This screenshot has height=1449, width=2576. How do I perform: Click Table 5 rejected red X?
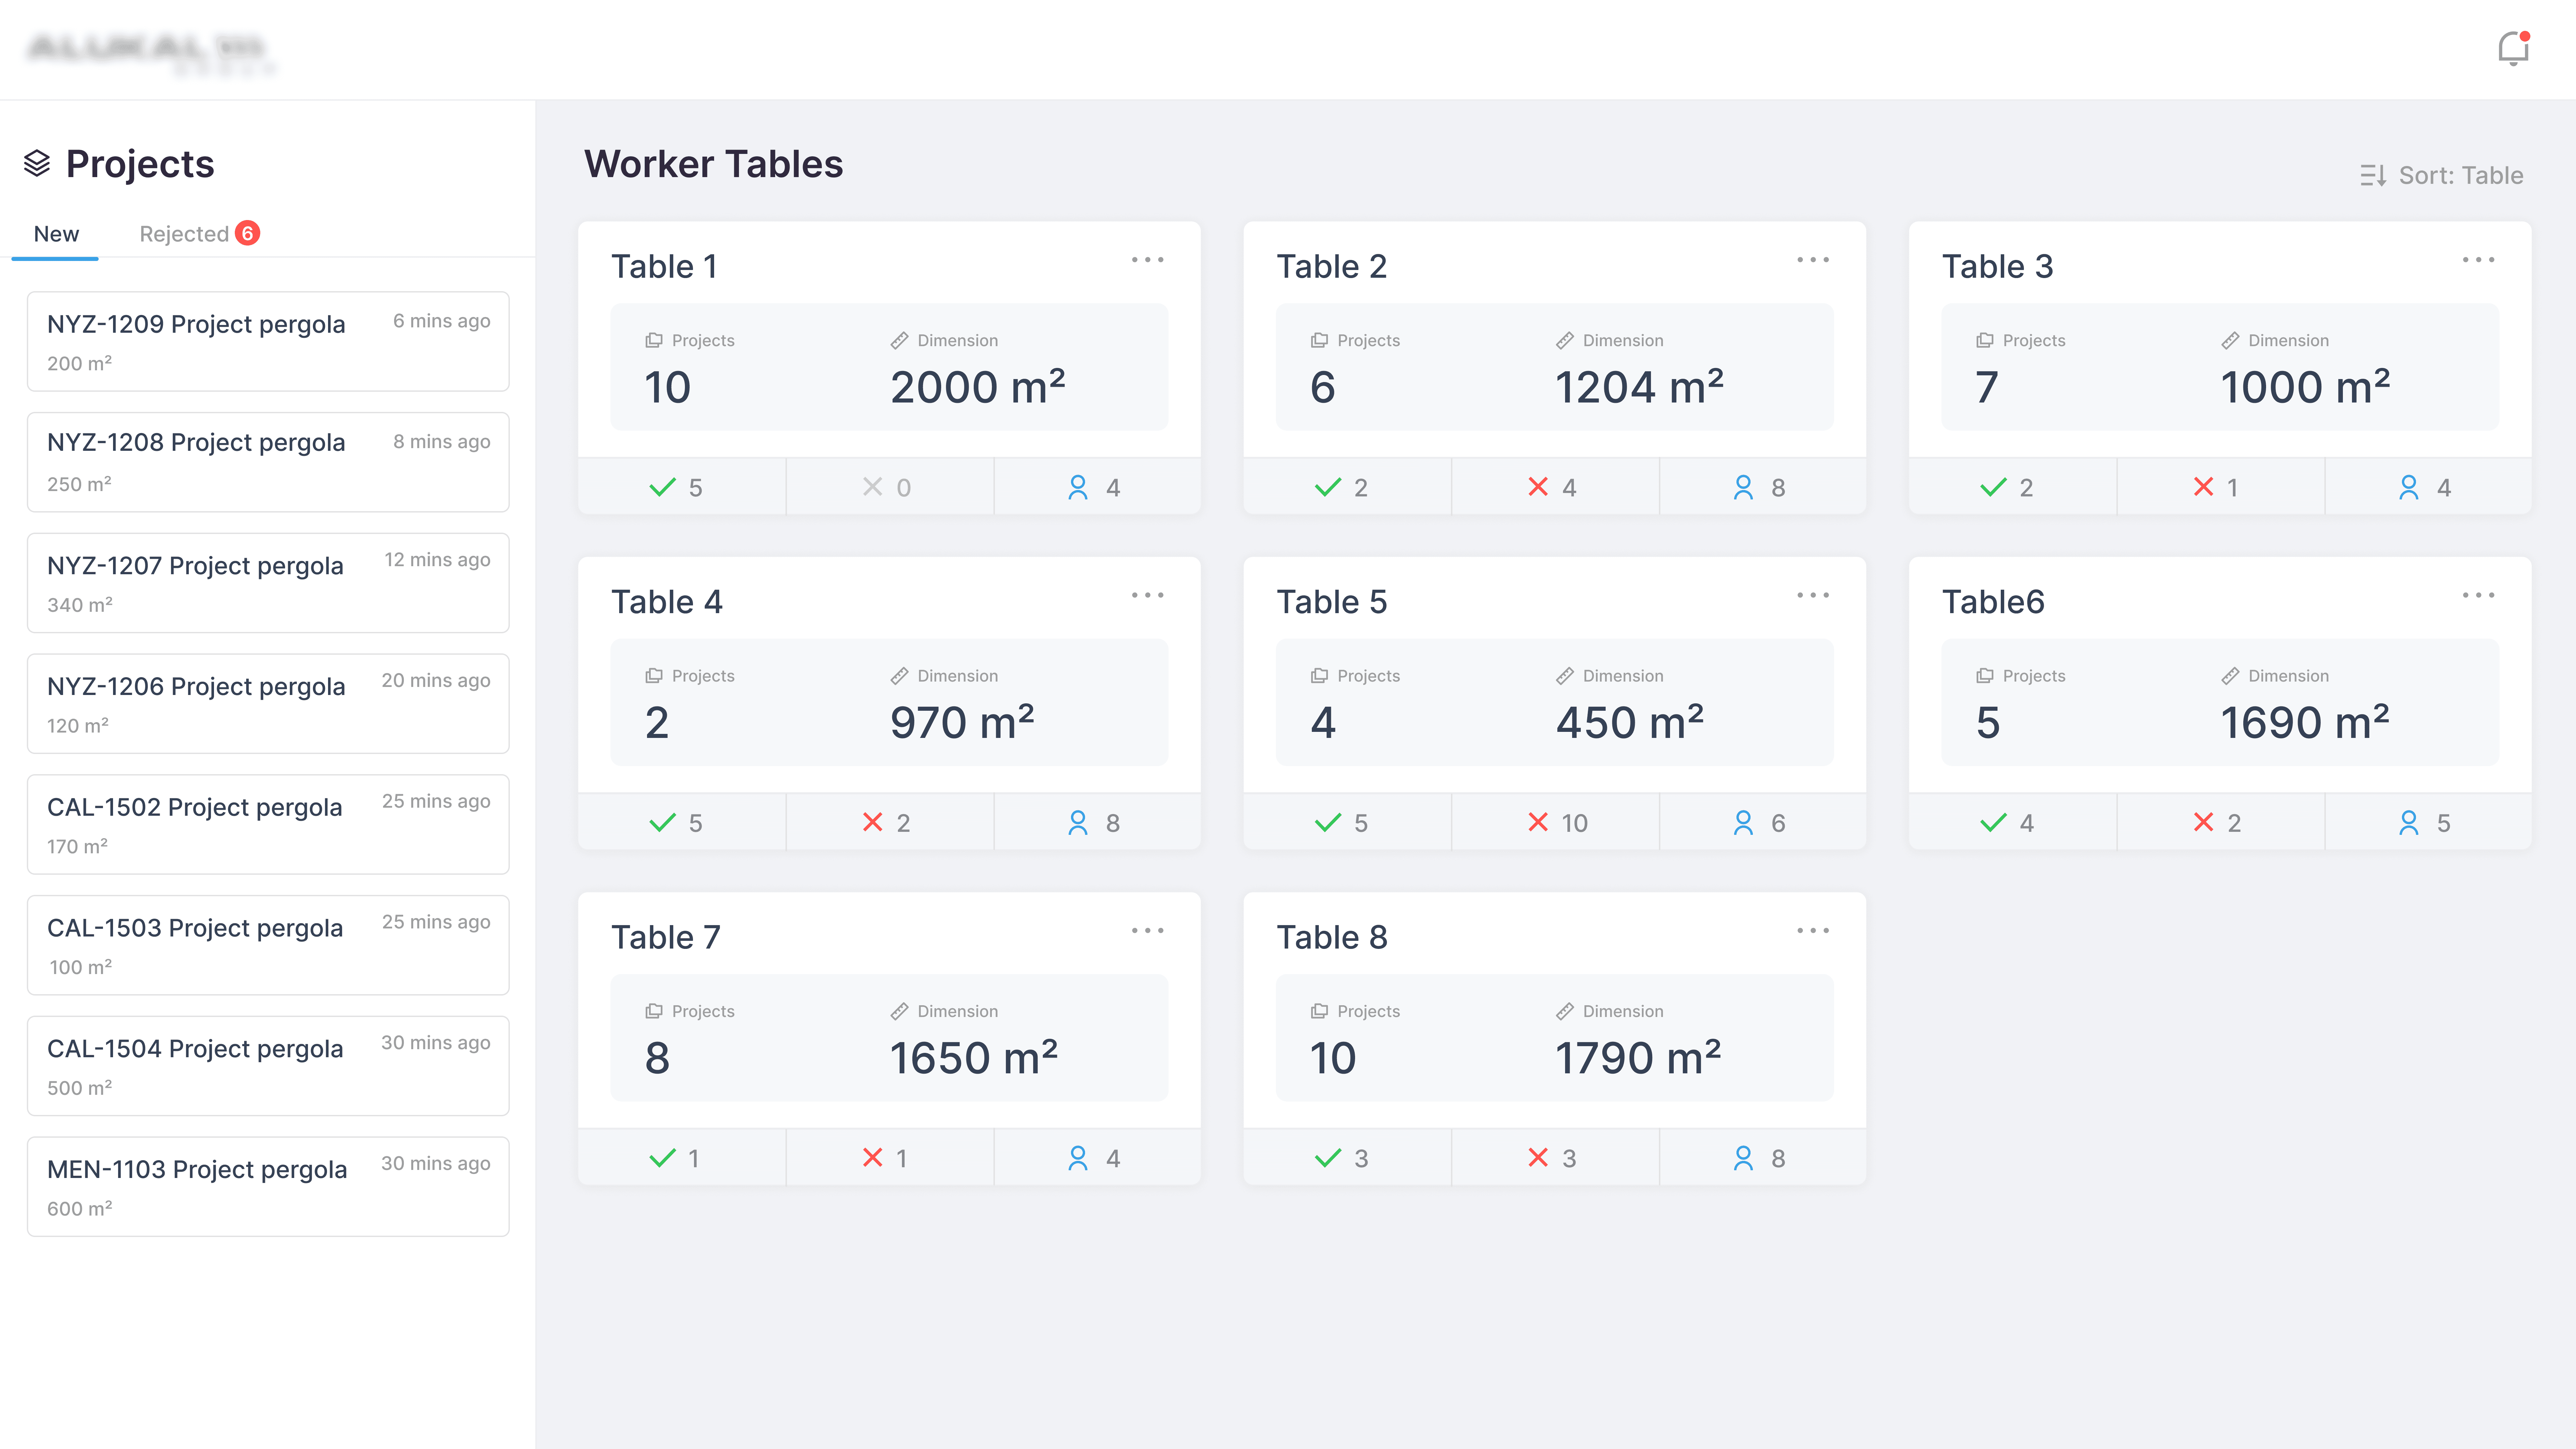coord(1538,822)
